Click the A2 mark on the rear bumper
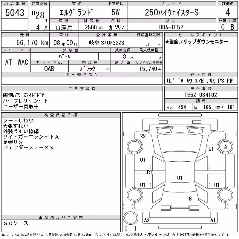 tap(147, 220)
